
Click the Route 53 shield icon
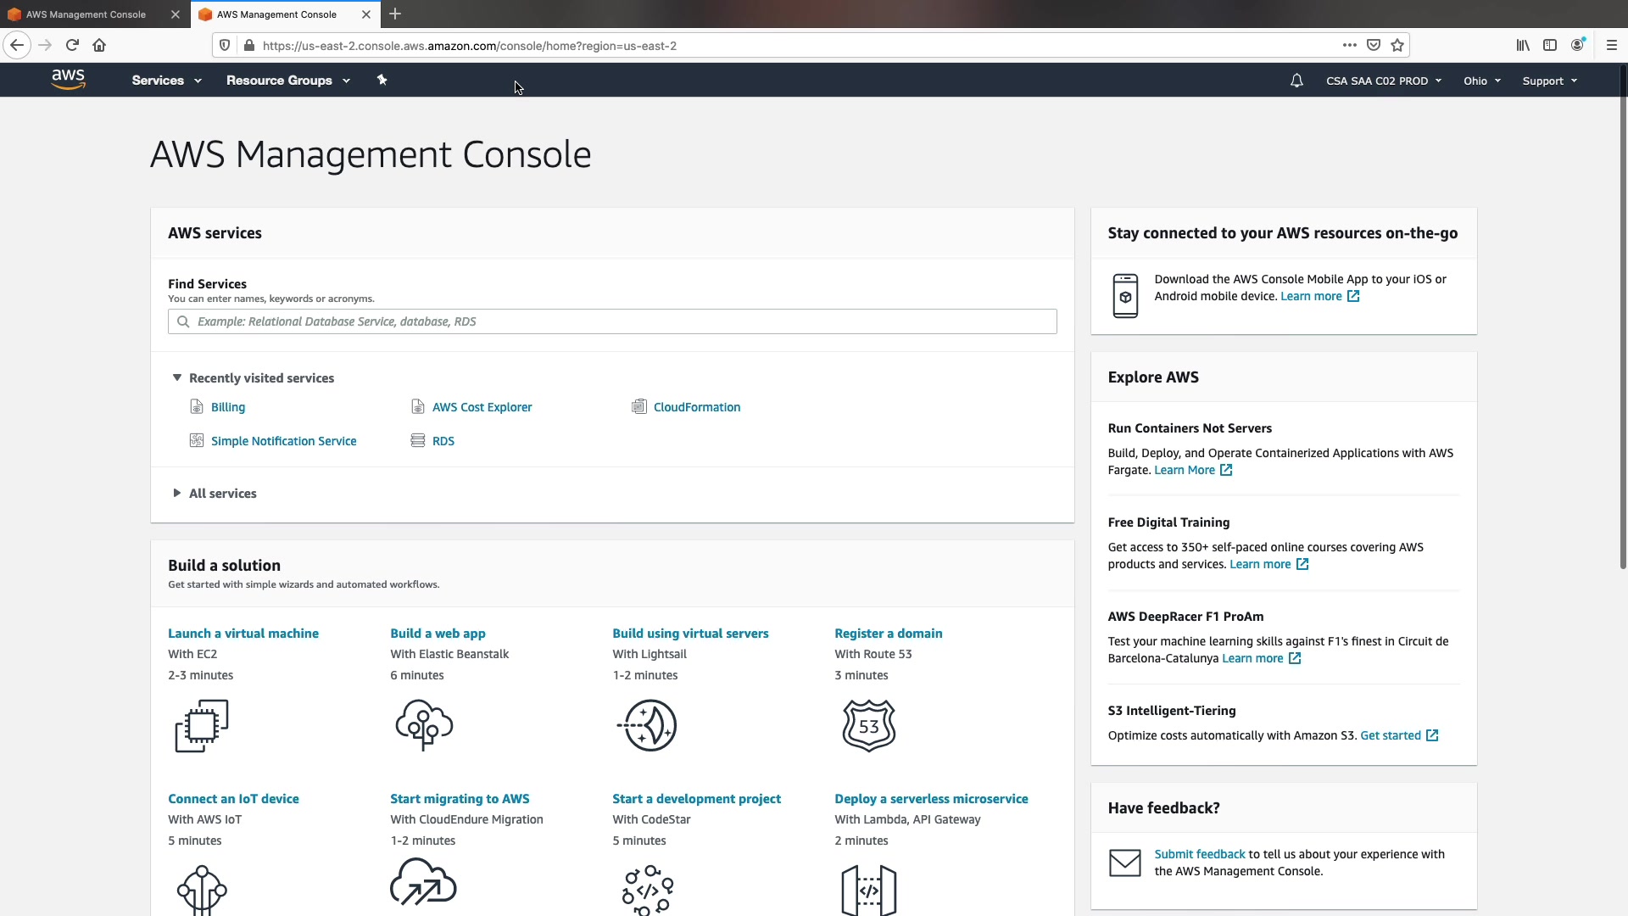(x=868, y=725)
